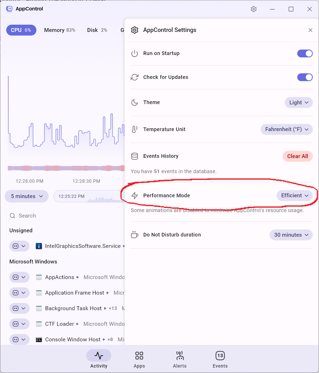Disable Run on Startup
The height and width of the screenshot is (373, 319).
(305, 53)
